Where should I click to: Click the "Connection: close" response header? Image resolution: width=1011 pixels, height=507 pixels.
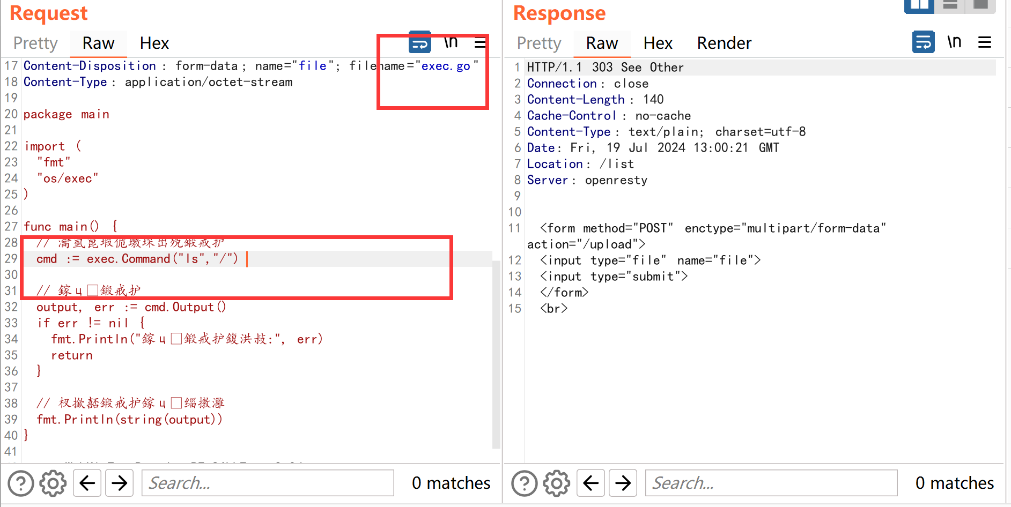point(588,84)
